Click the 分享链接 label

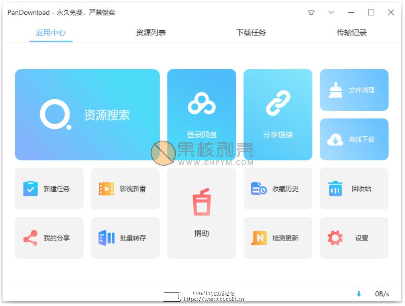(x=278, y=135)
